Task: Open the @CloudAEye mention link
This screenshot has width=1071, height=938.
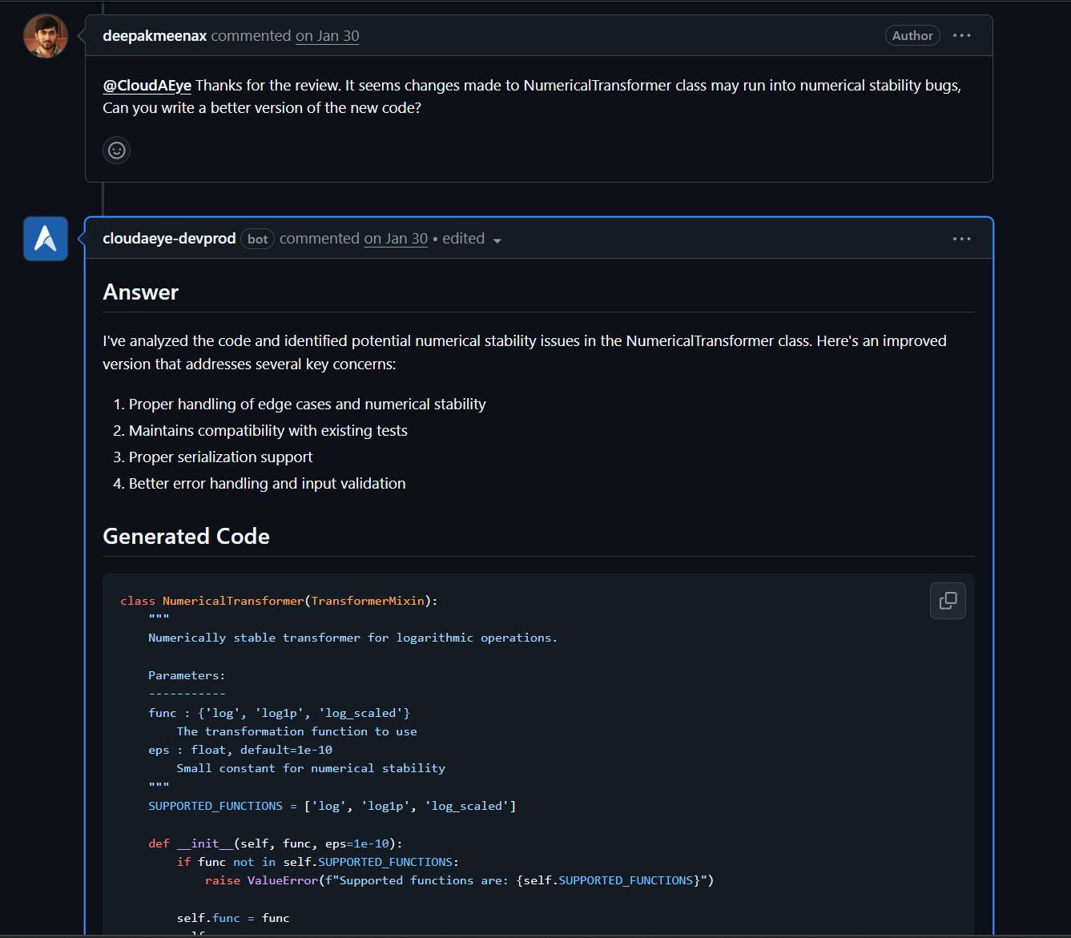Action: (x=147, y=85)
